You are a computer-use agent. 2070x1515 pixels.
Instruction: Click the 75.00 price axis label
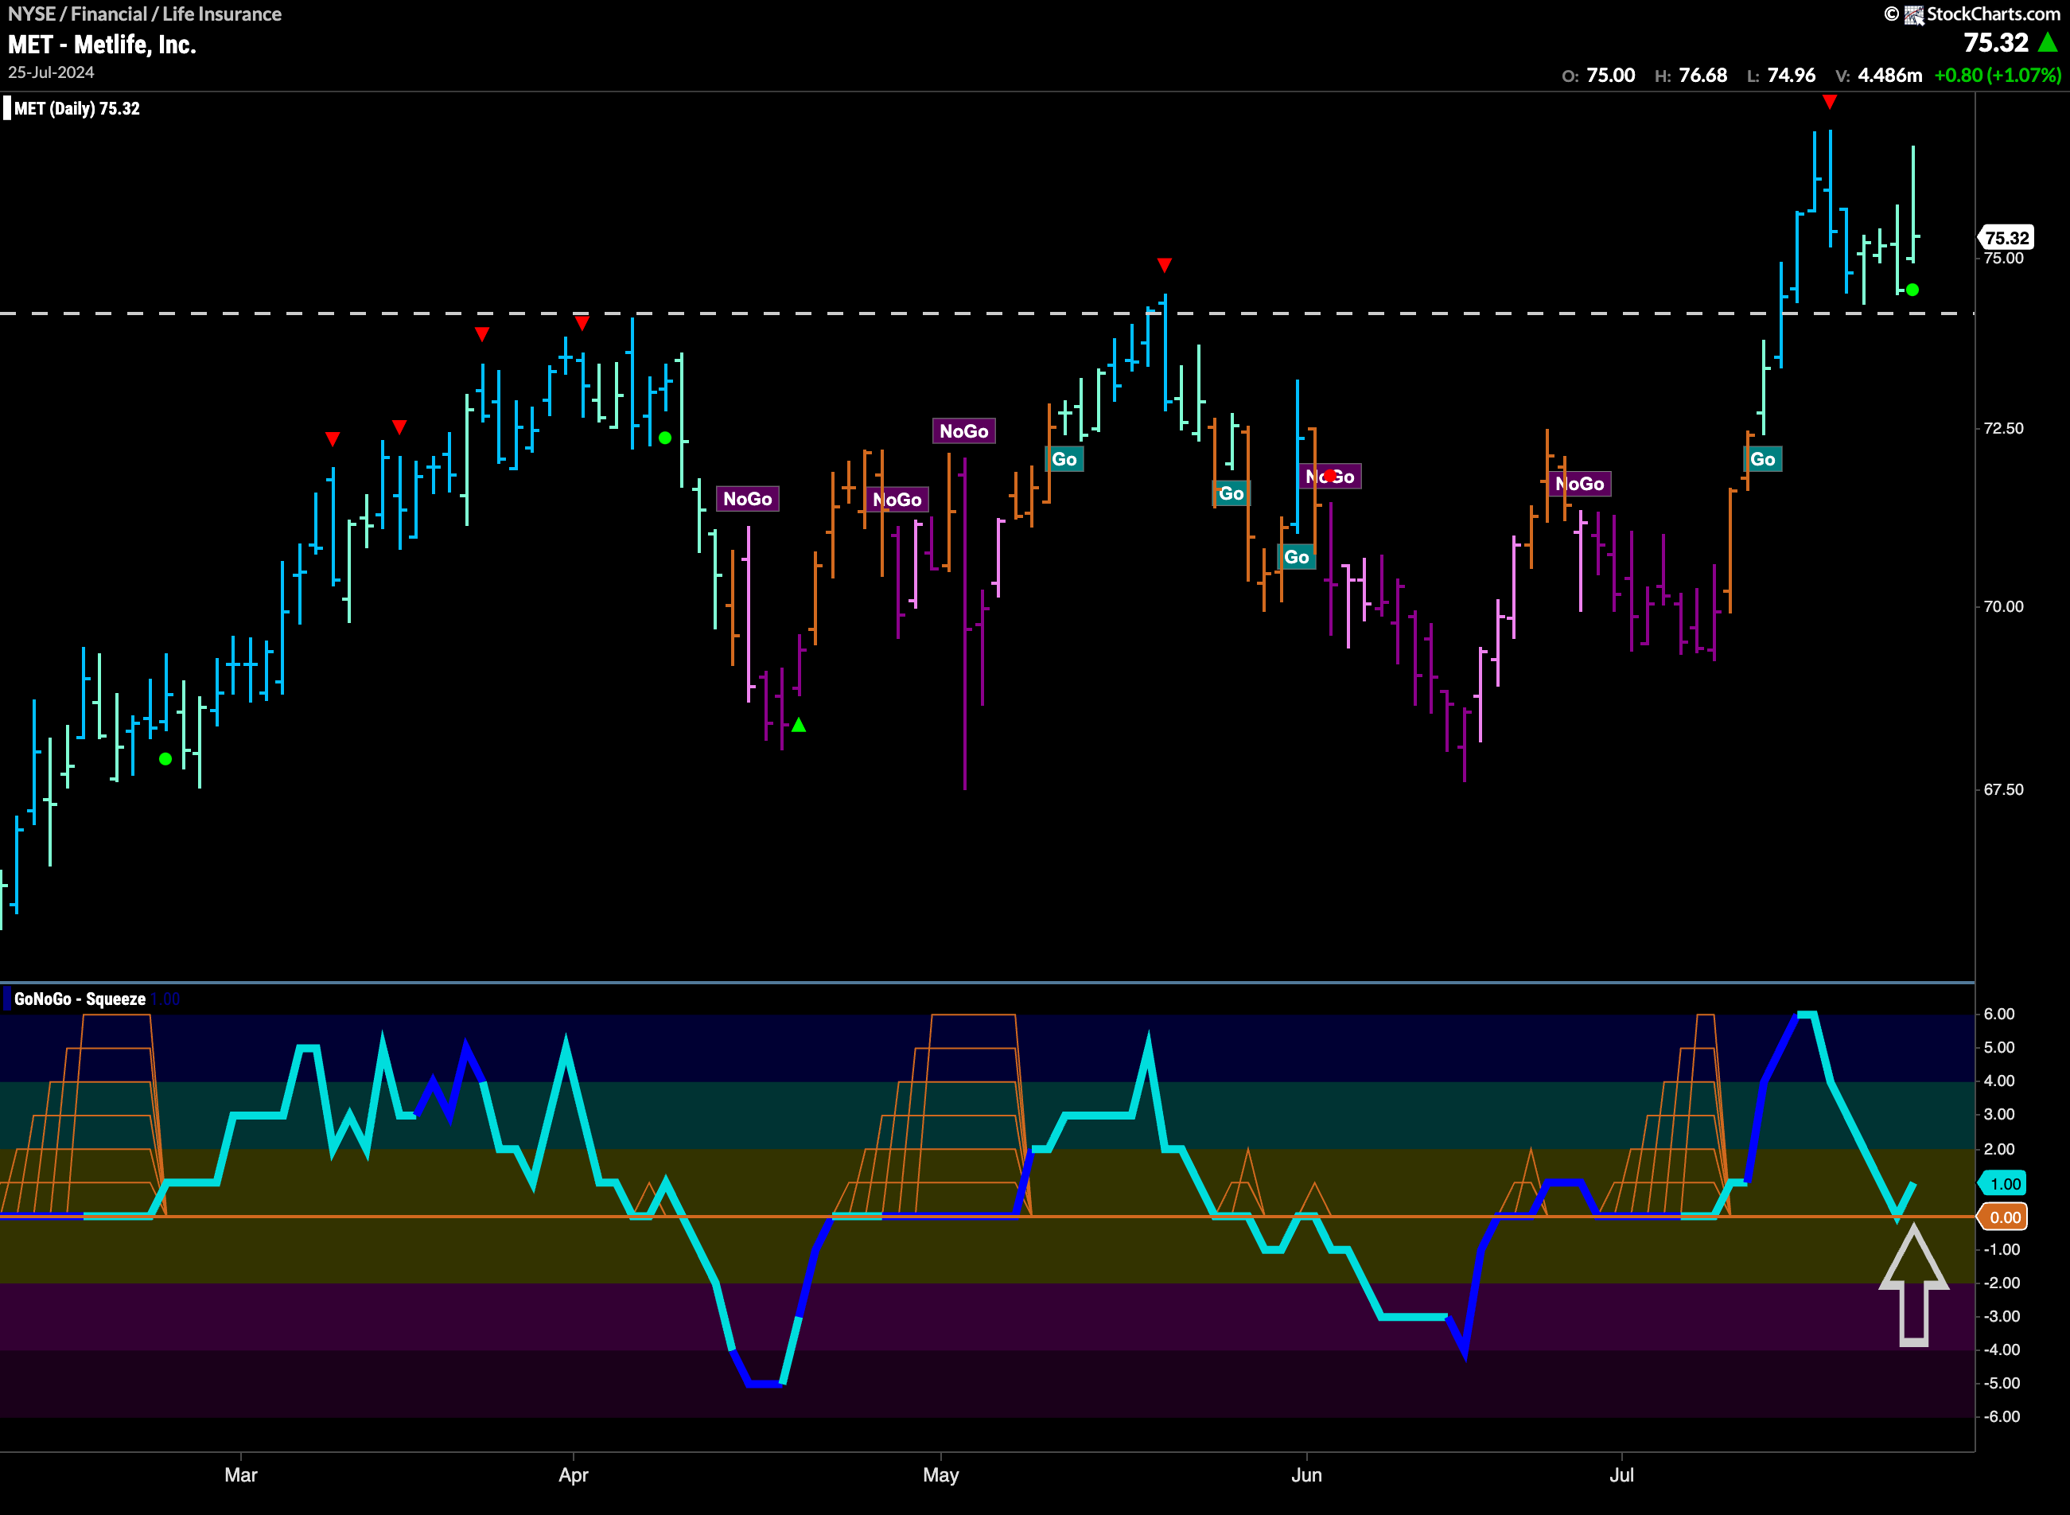2003,259
